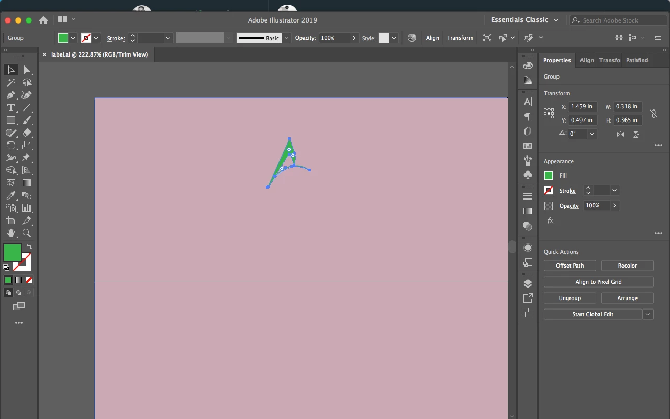Select the Magic Wand tool
The width and height of the screenshot is (670, 419).
pyautogui.click(x=10, y=82)
